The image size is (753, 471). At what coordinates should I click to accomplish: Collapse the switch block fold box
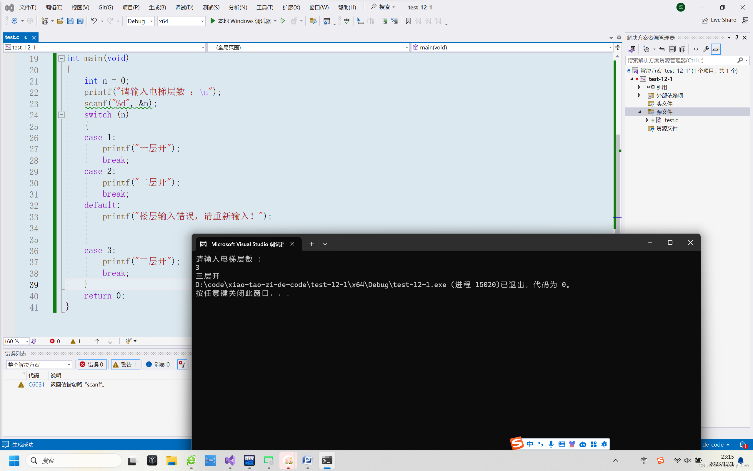pos(61,115)
